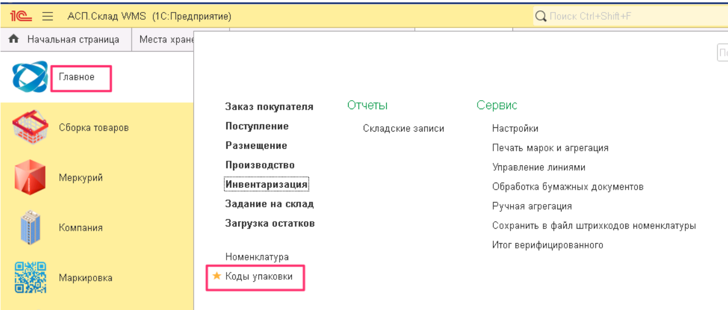Click the Сервис group heading
Viewport: 728px width, 310px height.
tap(497, 105)
